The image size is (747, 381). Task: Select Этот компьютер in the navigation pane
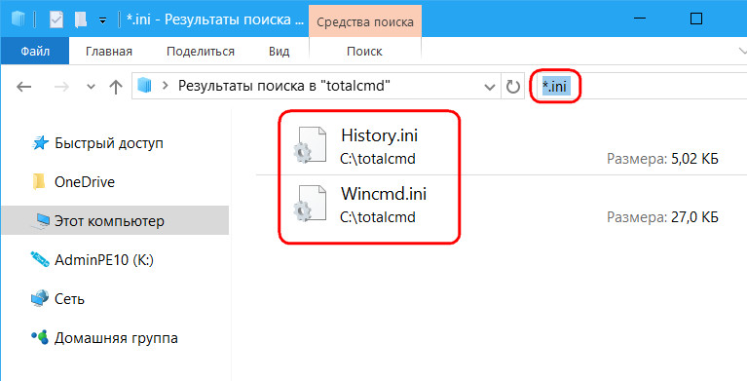click(115, 220)
